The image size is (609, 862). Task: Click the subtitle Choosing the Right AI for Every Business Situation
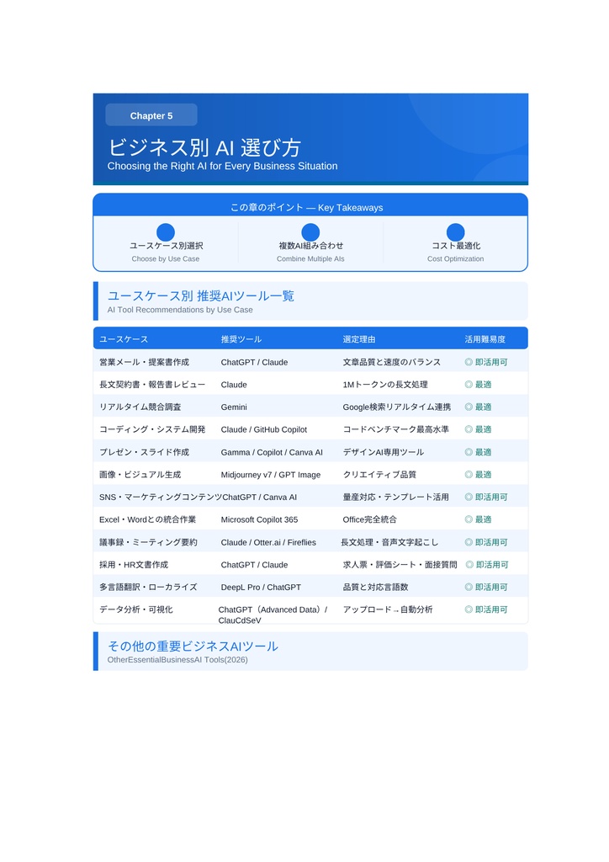click(x=222, y=166)
